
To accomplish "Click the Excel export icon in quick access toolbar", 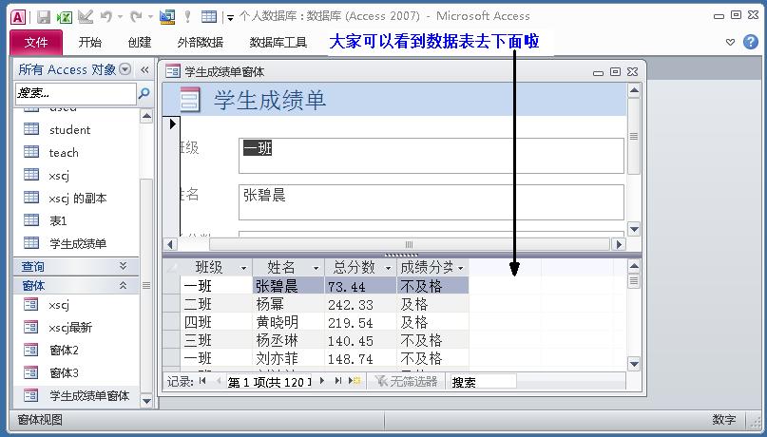I will [64, 17].
